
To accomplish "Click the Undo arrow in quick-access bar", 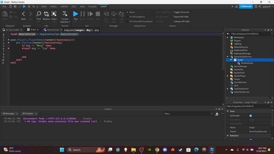I will click(33, 6).
